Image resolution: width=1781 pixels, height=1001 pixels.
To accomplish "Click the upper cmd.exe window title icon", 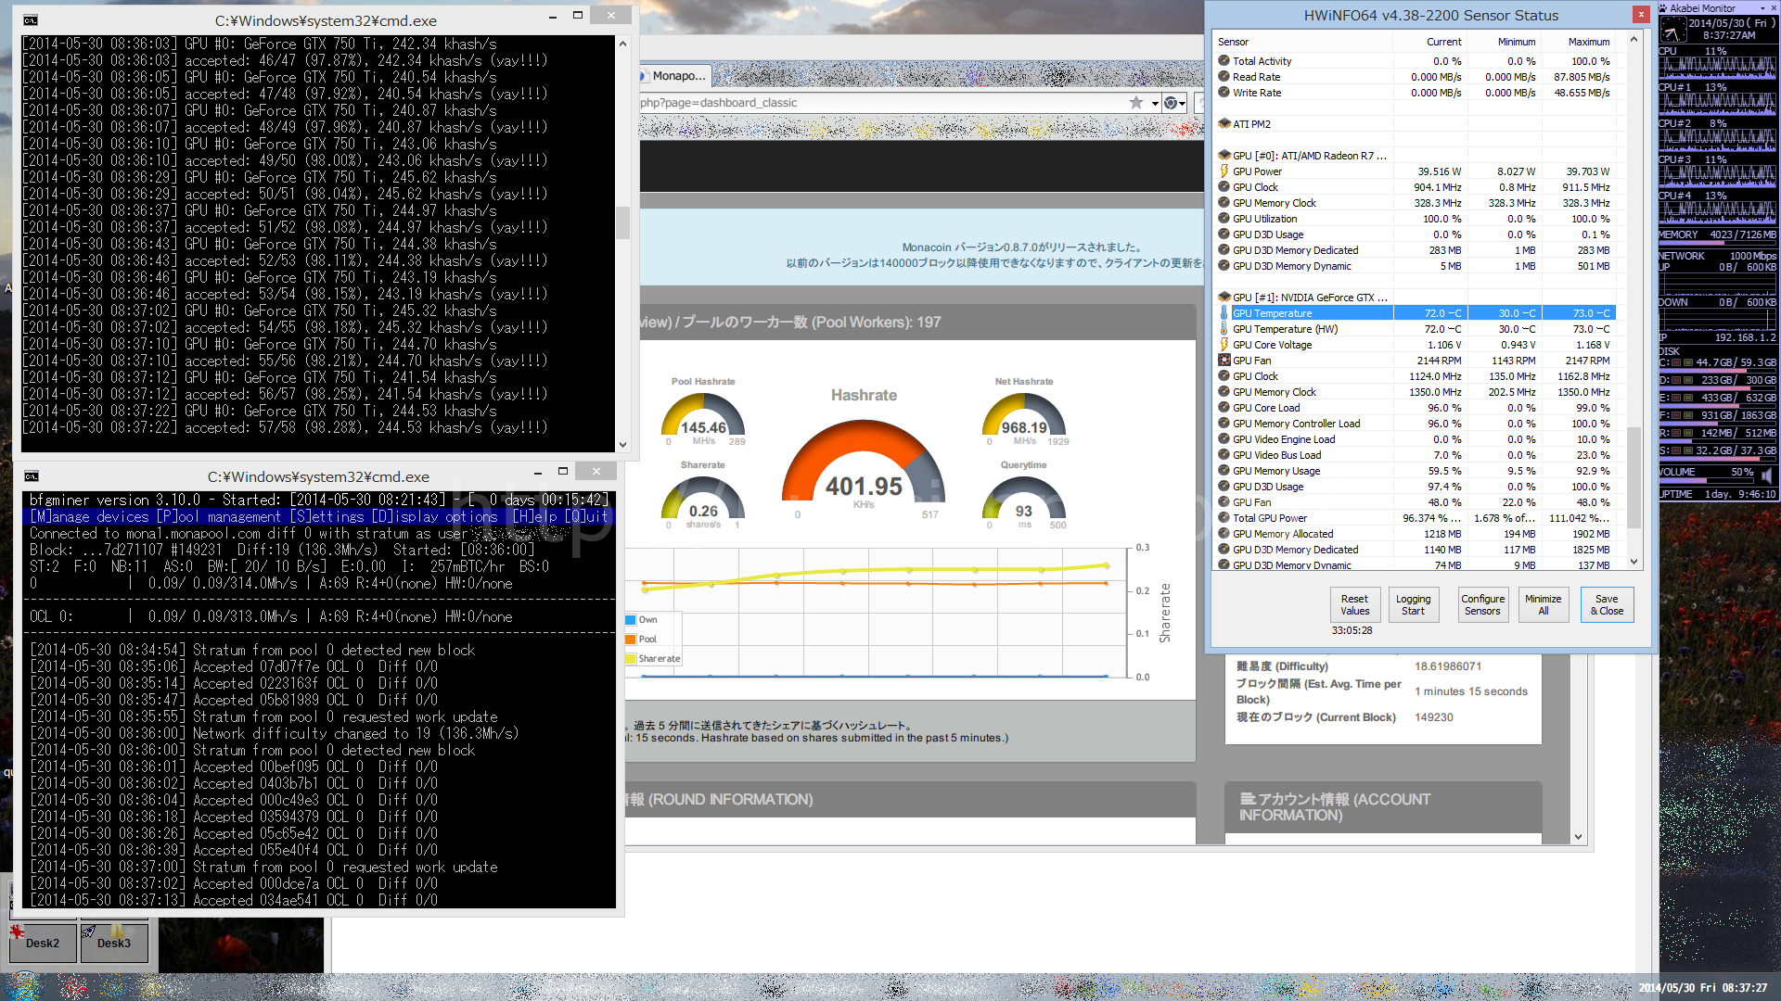I will (31, 20).
